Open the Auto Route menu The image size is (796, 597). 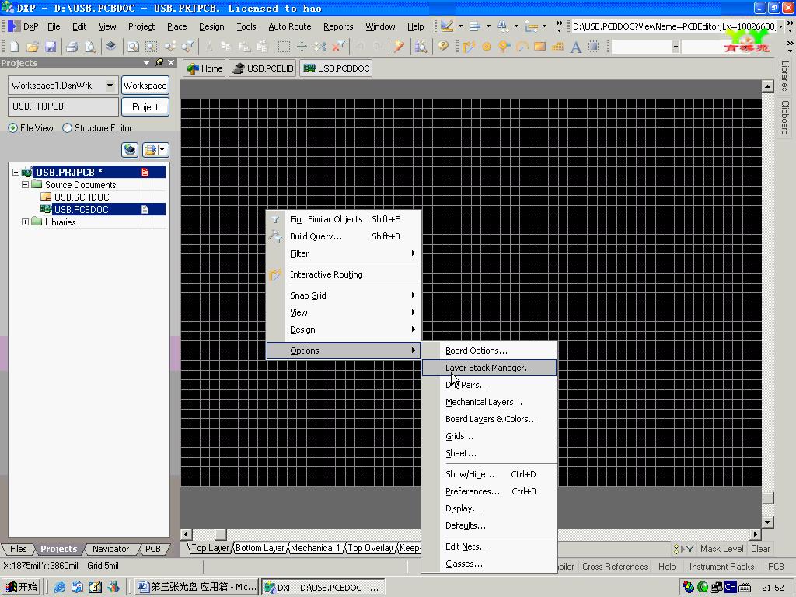[289, 26]
